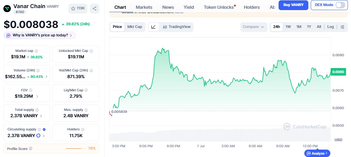
Task: Toggle DEX Mode switch
Action: (340, 5)
